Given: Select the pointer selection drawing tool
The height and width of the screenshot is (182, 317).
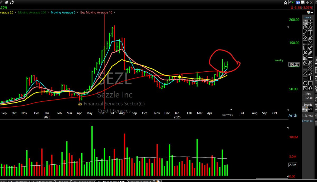Looking at the screenshot, I should point(305,22).
